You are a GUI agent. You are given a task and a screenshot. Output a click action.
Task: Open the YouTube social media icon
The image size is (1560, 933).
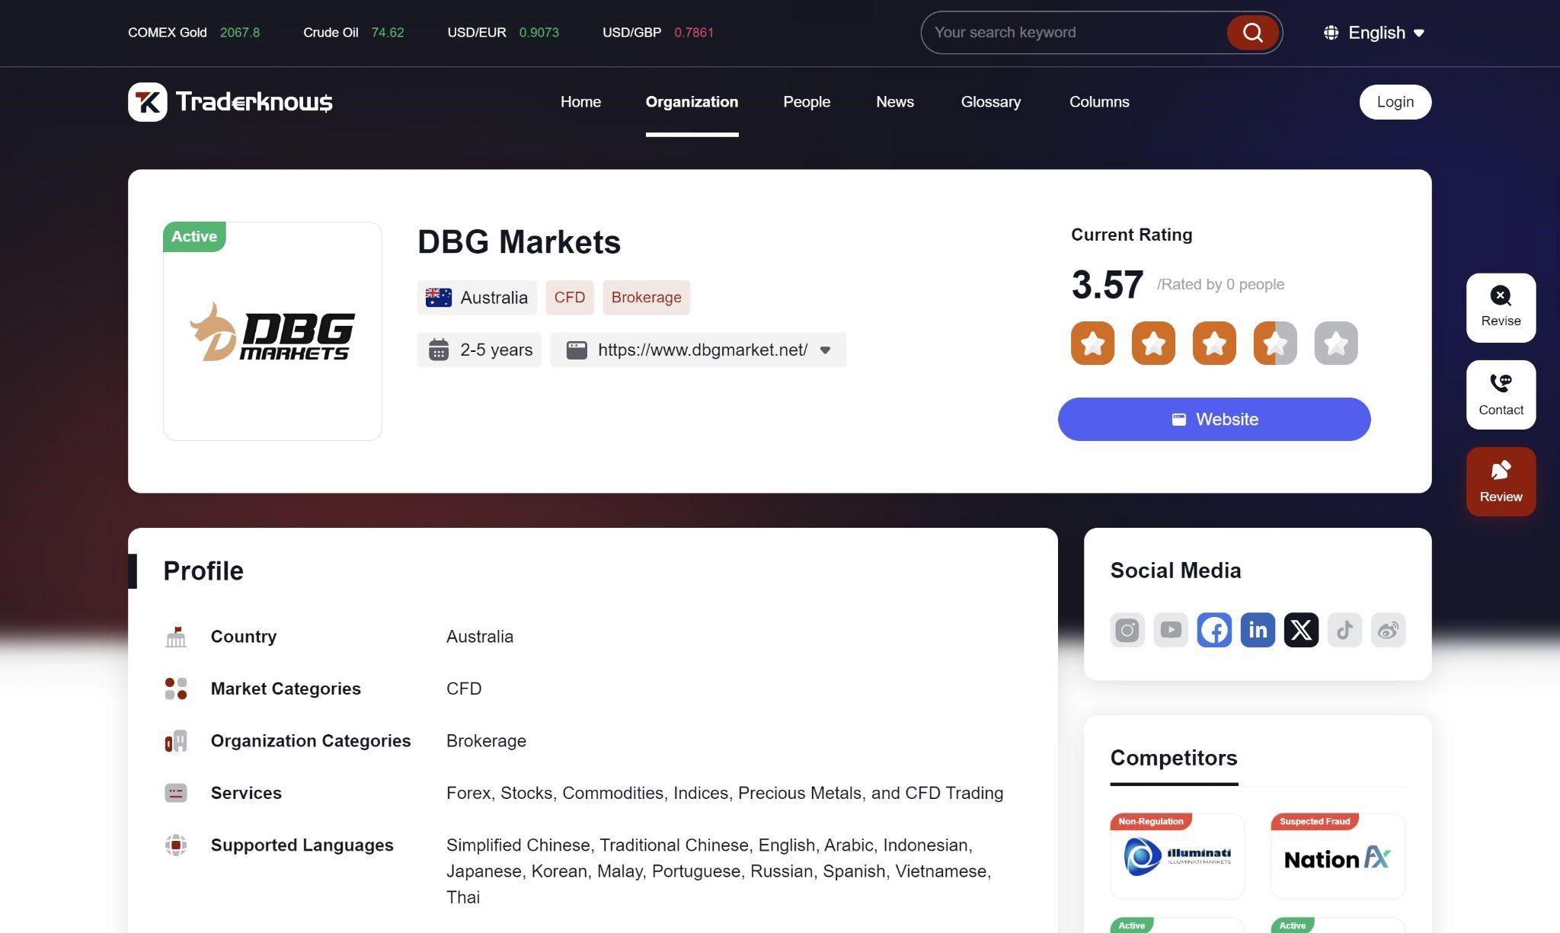click(1170, 630)
